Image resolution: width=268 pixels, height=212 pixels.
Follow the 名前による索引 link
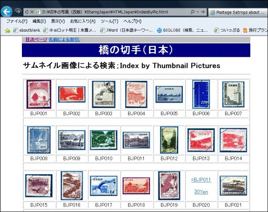pos(64,40)
